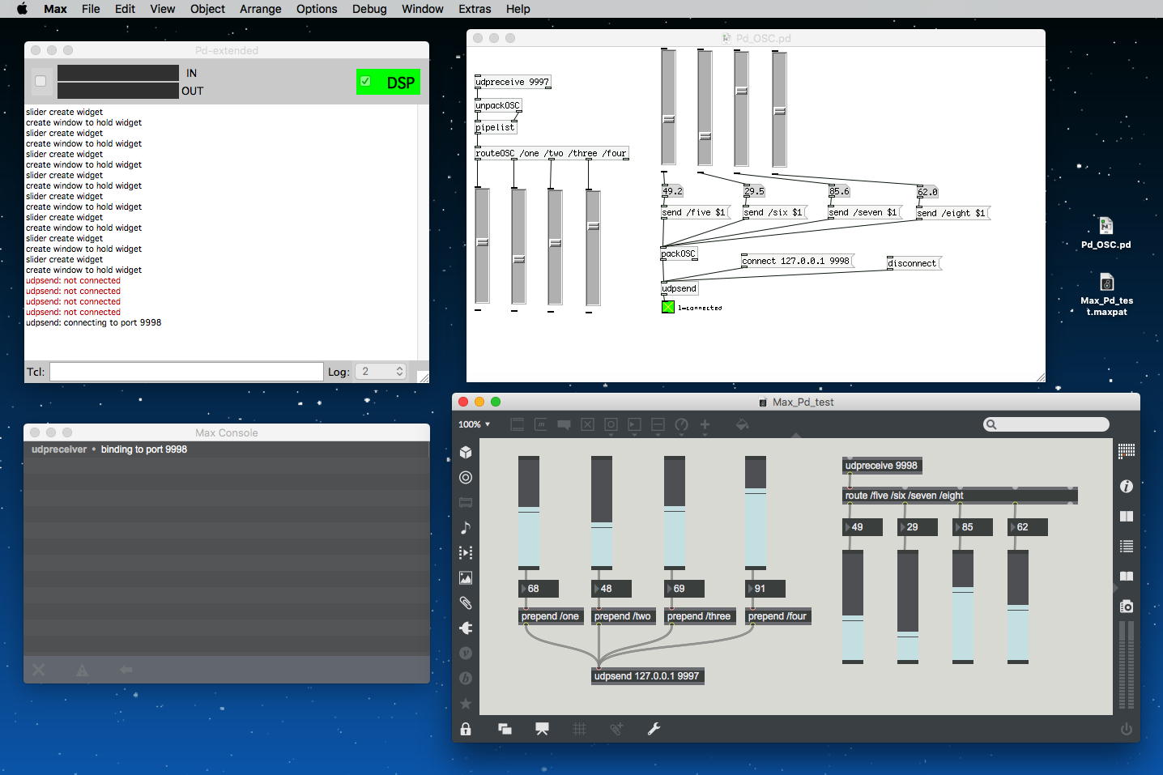Screen dimensions: 1163x775
Task: Toggle presentation mode in Max bottom bar
Action: point(542,729)
